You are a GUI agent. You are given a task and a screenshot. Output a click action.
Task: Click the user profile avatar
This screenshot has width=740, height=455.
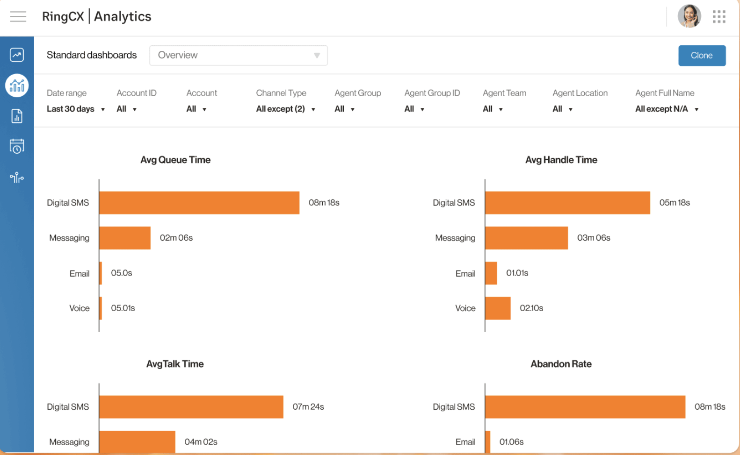(689, 17)
